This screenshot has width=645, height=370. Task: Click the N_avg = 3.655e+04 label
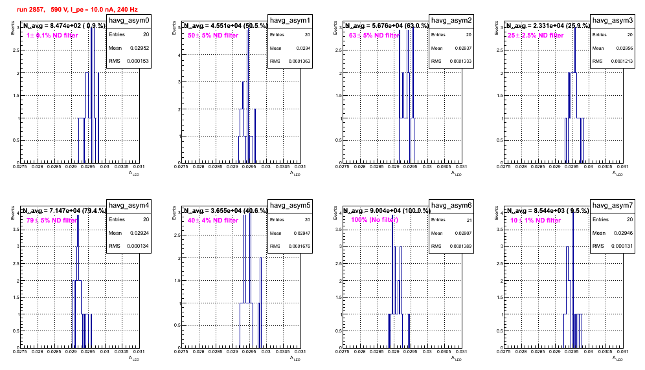(225, 211)
